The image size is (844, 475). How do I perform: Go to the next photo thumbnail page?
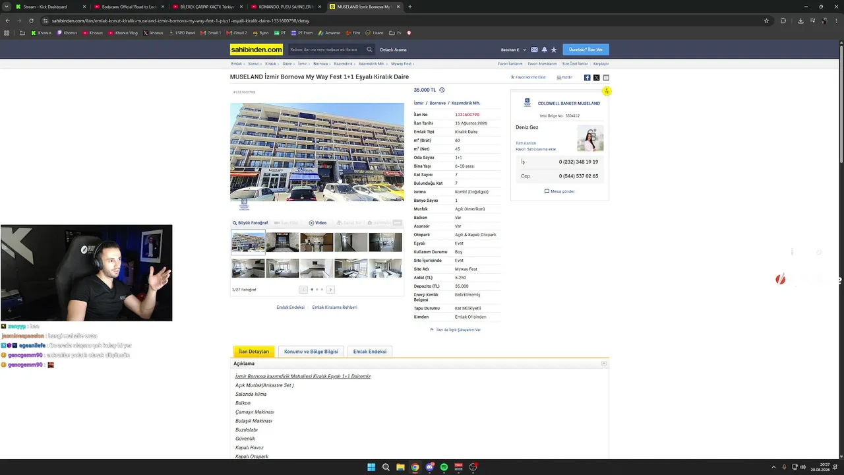point(330,290)
